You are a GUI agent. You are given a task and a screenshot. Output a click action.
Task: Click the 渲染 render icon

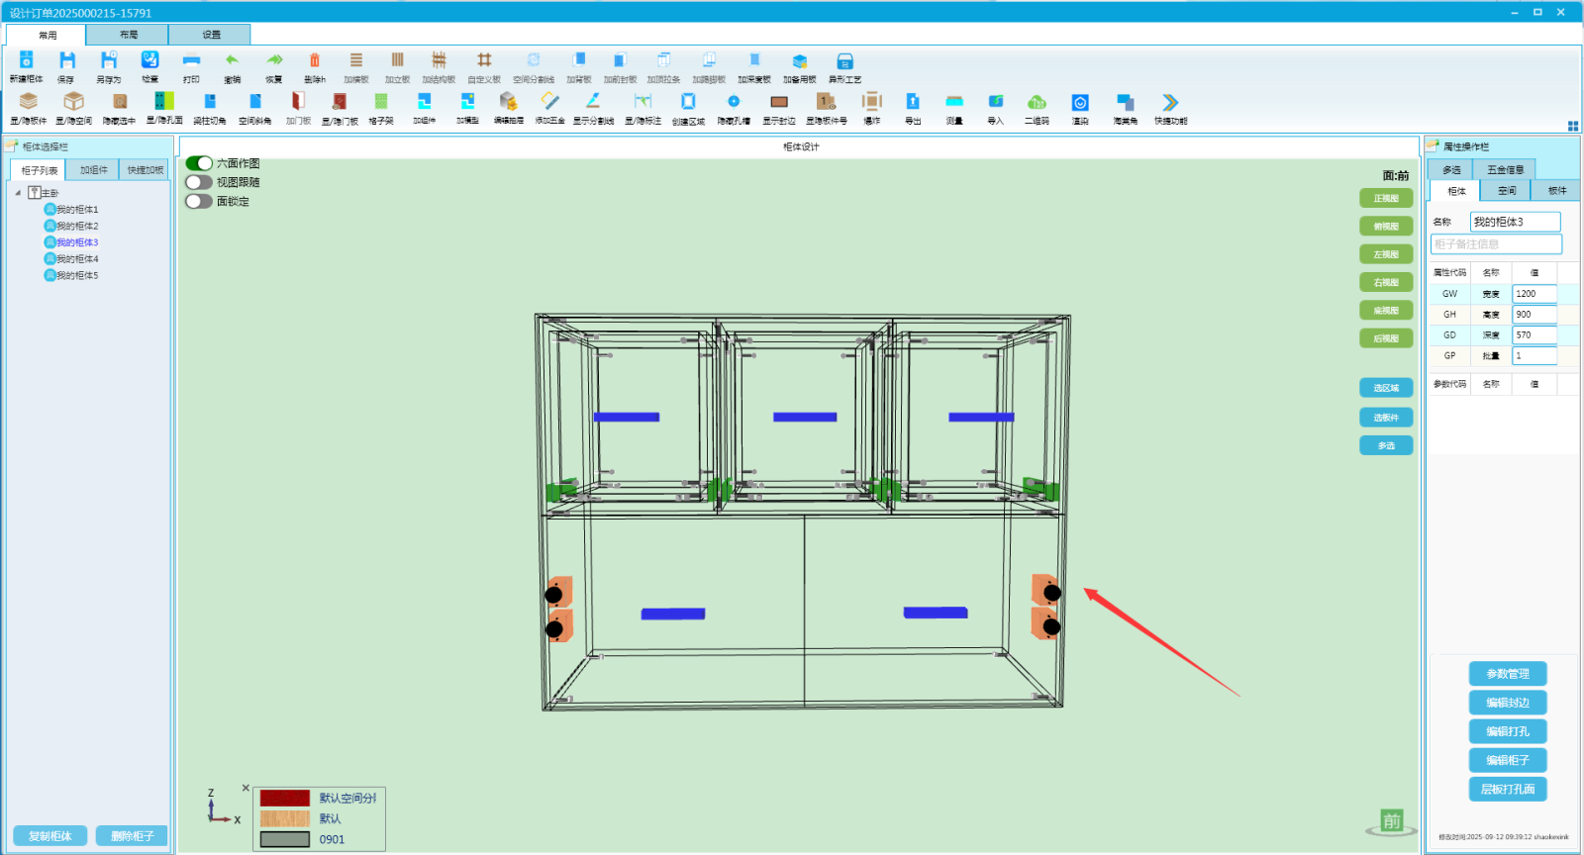[1080, 103]
